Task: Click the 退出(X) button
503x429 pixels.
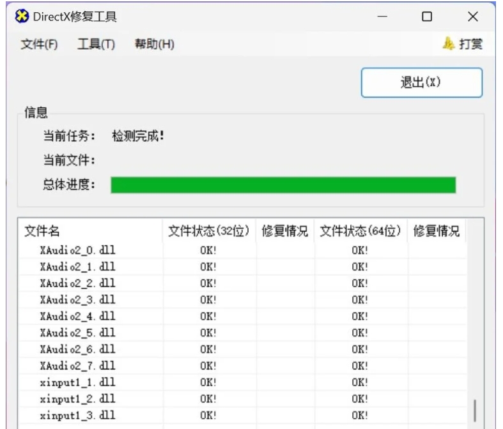Action: coord(421,83)
